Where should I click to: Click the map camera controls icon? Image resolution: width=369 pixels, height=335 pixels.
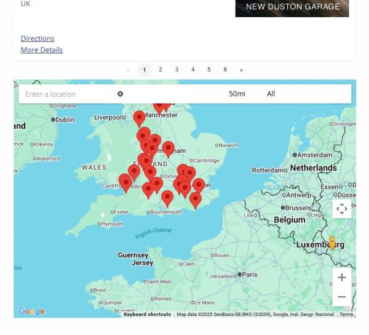coord(342,209)
